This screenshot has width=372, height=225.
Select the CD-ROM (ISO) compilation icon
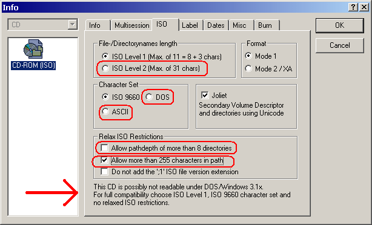[x=33, y=49]
